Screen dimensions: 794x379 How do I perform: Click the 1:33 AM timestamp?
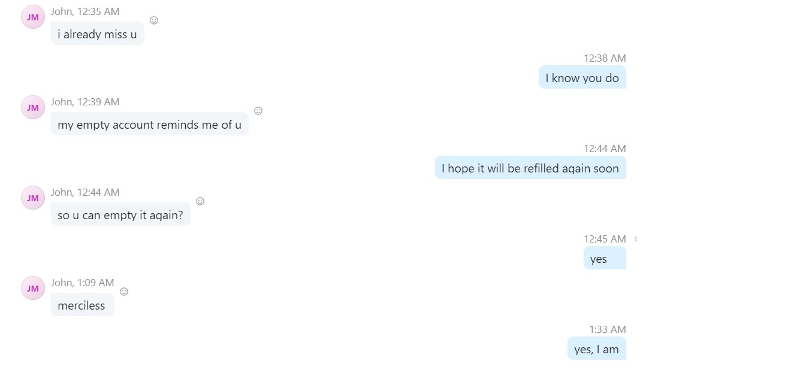(x=608, y=329)
